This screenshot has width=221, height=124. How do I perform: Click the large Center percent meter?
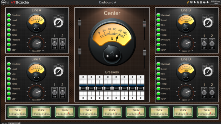(112, 42)
